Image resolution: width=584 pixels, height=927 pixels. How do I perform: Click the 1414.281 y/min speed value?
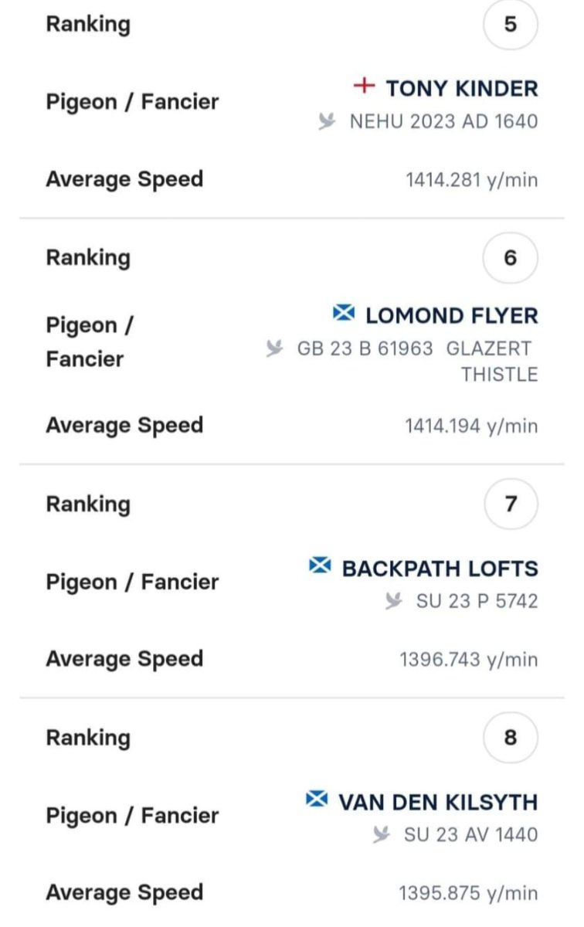[471, 180]
